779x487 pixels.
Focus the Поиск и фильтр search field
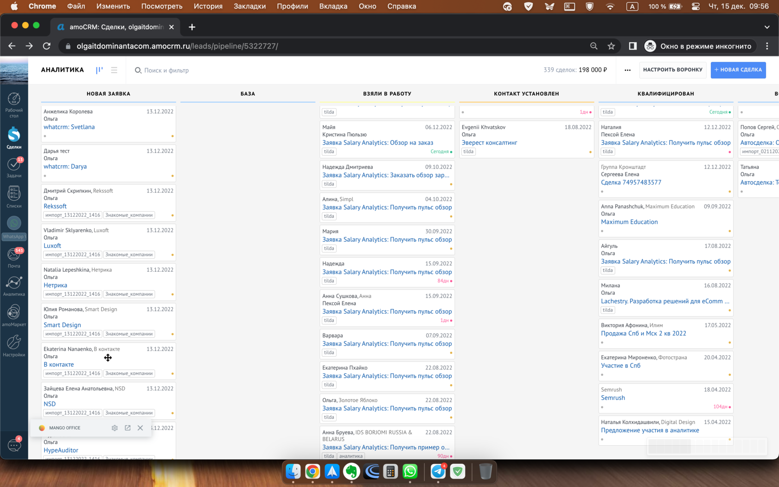click(166, 70)
